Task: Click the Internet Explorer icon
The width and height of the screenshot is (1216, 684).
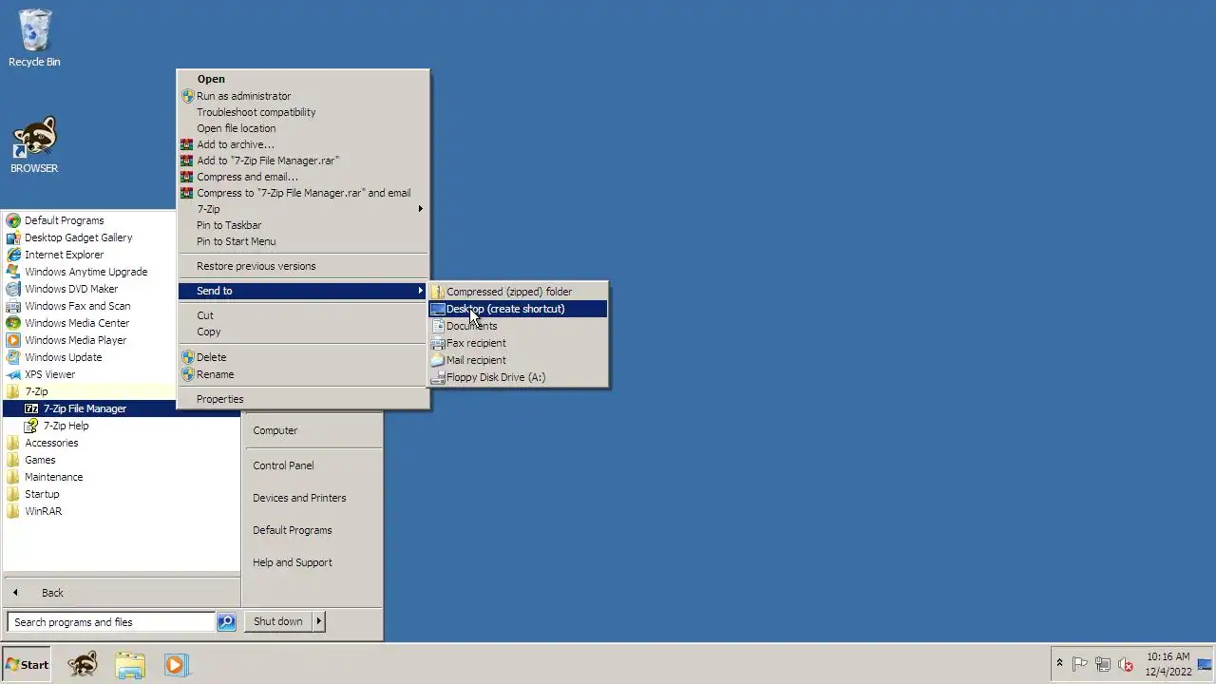Action: pyautogui.click(x=13, y=255)
